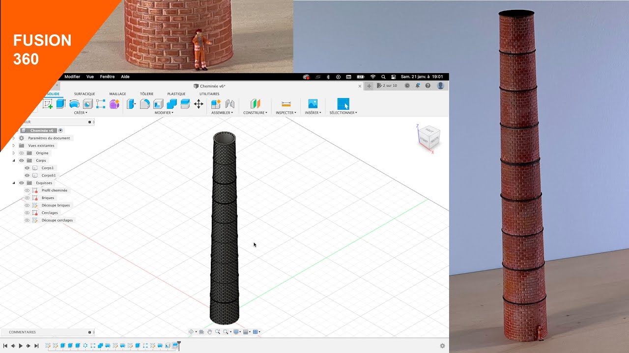Toggle visibility of Origine folder
629x353 pixels.
coord(22,153)
